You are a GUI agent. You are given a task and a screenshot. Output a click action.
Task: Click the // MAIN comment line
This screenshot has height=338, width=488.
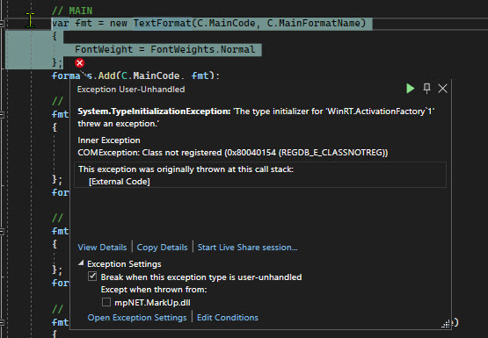(x=72, y=11)
